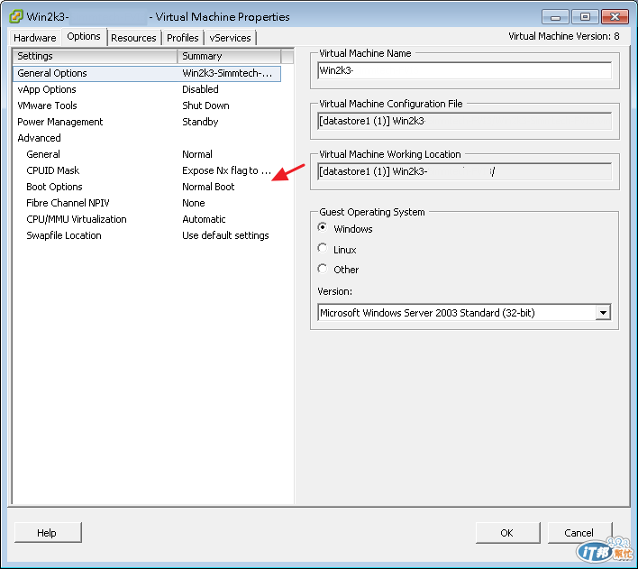Confirm with the OK button
638x569 pixels.
click(x=507, y=533)
